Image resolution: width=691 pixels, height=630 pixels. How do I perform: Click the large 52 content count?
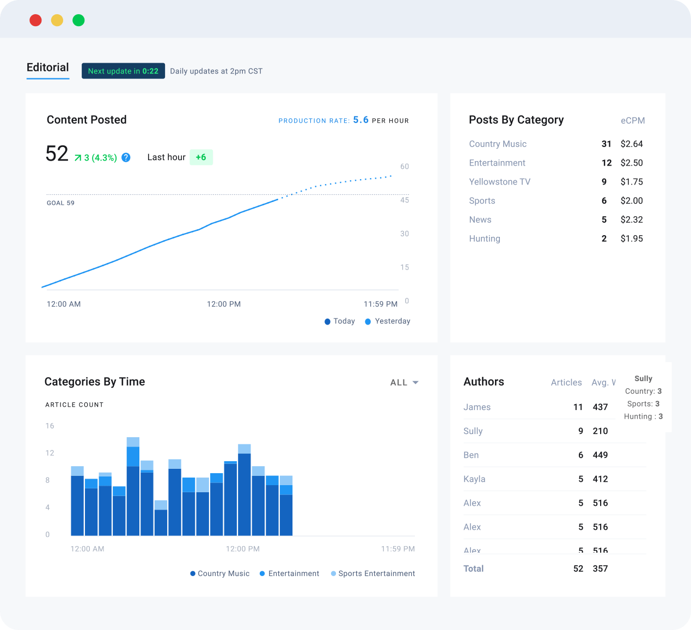point(57,154)
